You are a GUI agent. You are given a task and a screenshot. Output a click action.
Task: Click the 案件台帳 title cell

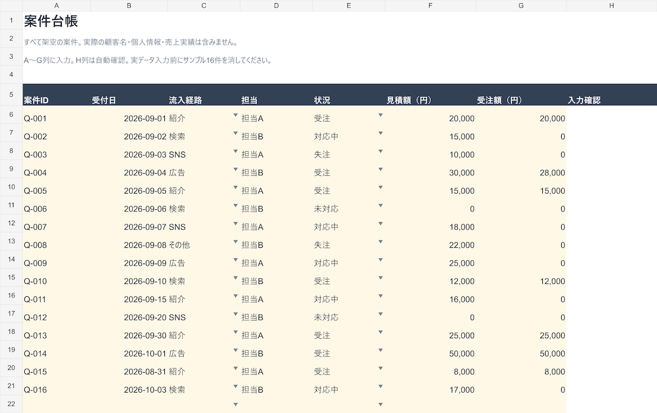51,21
